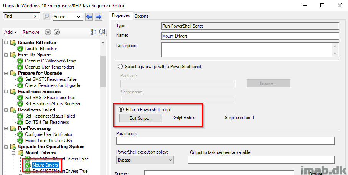This screenshot has height=175, width=348.
Task: Switch to the Options tab
Action: click(141, 16)
